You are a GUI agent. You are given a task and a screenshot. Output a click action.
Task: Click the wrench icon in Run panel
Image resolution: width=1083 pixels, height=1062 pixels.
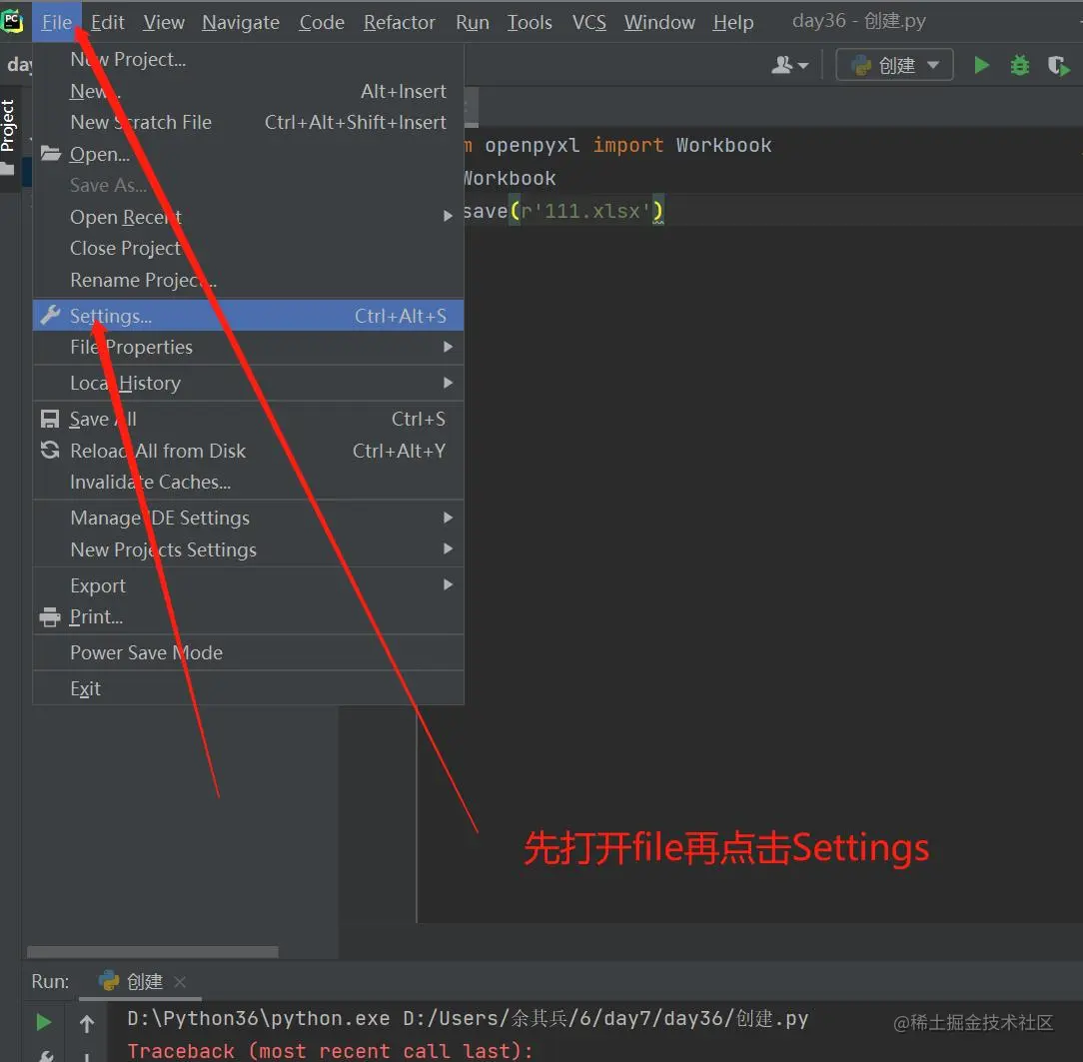point(45,1056)
